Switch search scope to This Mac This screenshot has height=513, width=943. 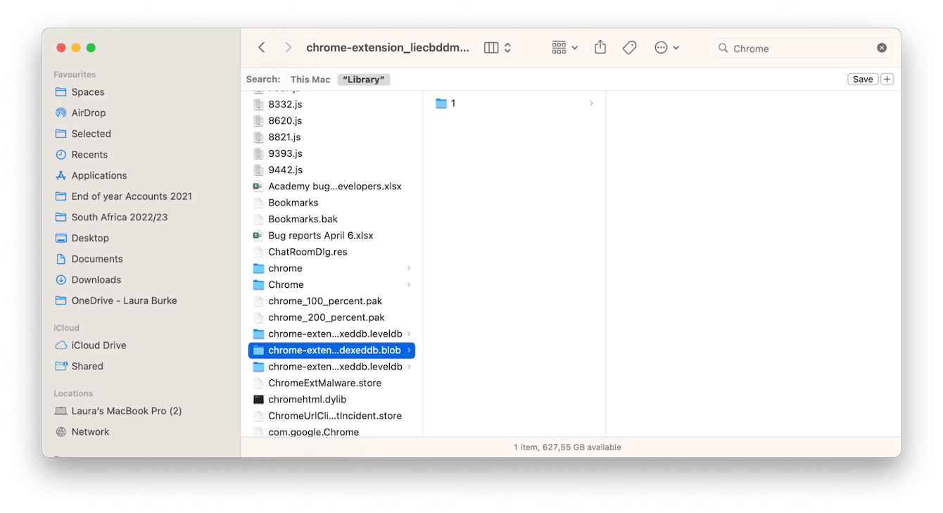coord(310,79)
